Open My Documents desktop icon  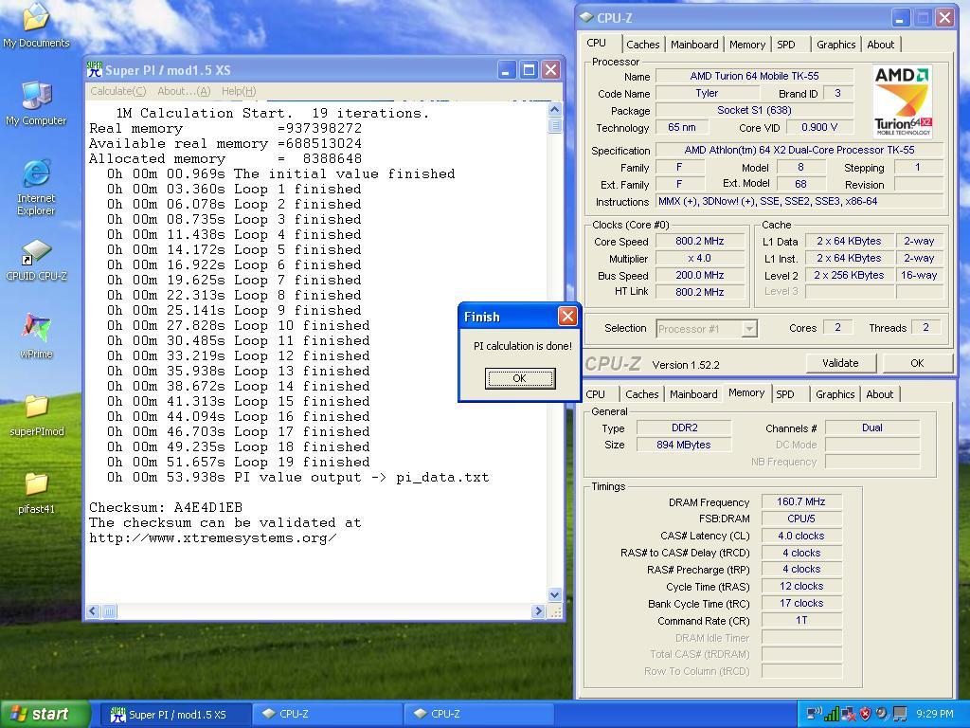click(x=36, y=25)
